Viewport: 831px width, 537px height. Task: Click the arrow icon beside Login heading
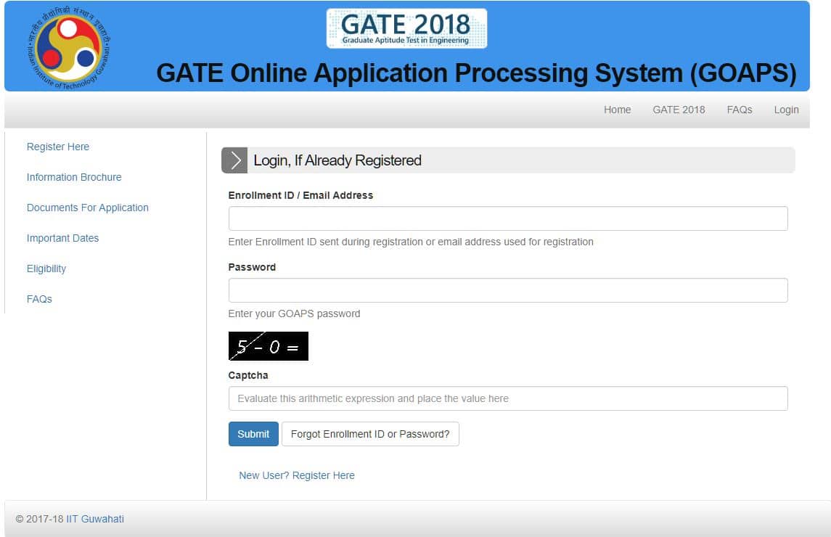234,160
